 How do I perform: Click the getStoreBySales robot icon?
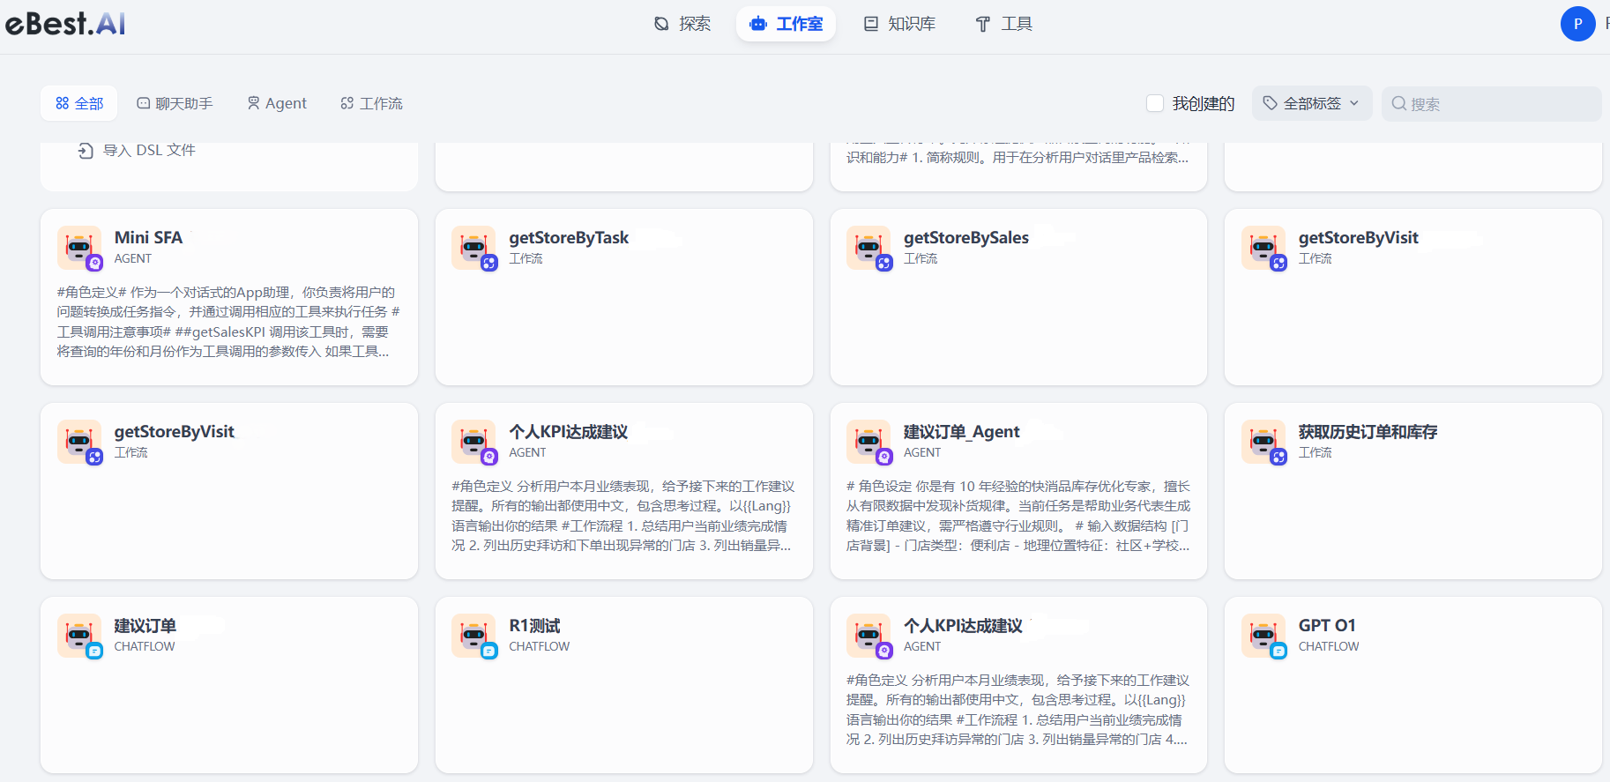tap(868, 248)
